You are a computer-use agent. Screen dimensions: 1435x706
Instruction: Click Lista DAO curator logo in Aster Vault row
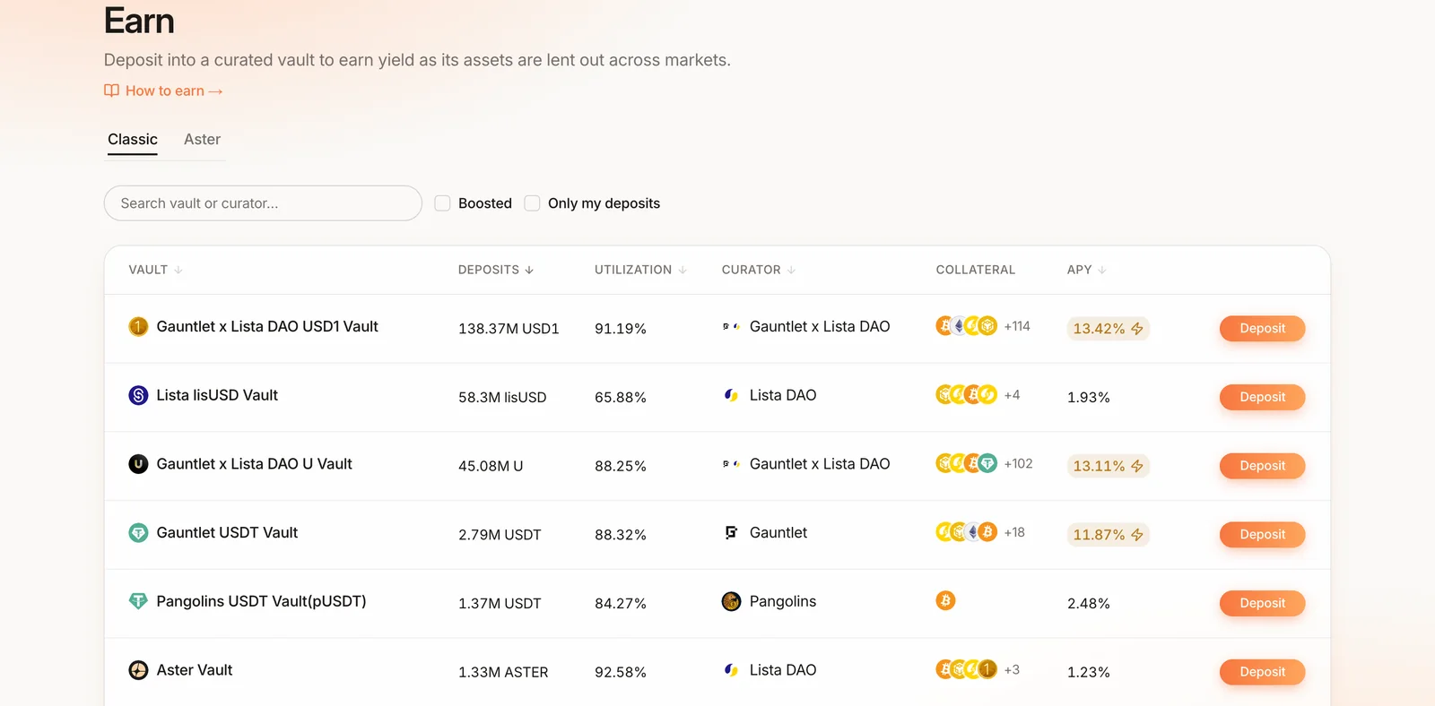[x=731, y=670]
